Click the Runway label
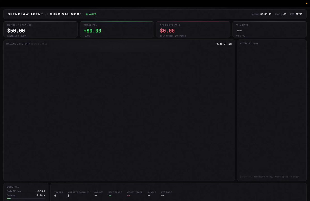 (11, 195)
